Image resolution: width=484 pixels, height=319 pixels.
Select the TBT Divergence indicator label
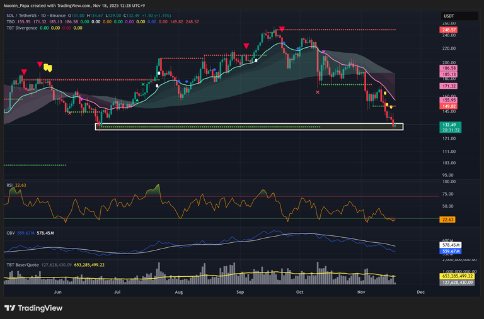point(20,28)
